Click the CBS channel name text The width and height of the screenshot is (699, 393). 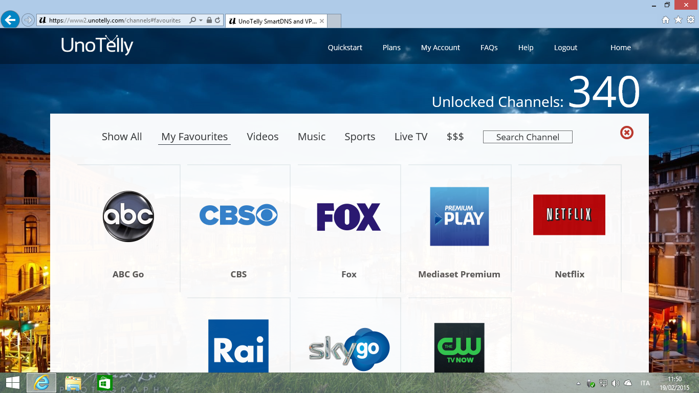238,274
